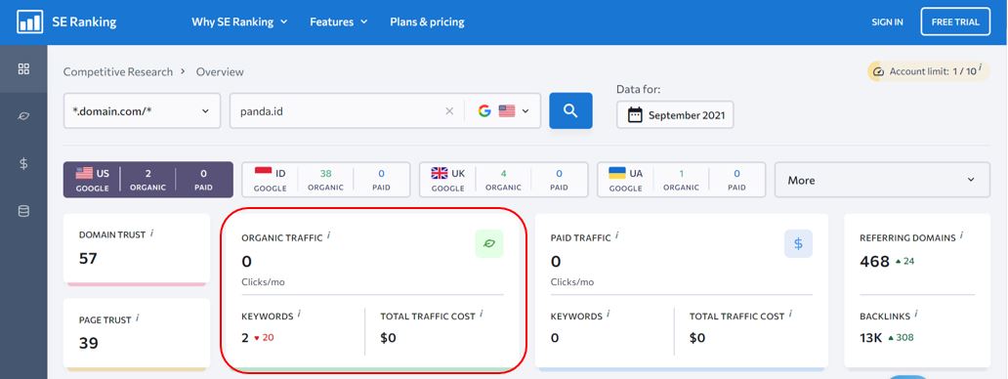The image size is (1008, 379).
Task: Open the paid dollar icon in sidebar
Action: coord(23,163)
